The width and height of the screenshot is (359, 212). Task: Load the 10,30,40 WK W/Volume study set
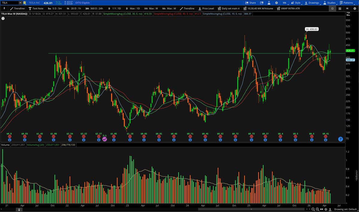258,9
